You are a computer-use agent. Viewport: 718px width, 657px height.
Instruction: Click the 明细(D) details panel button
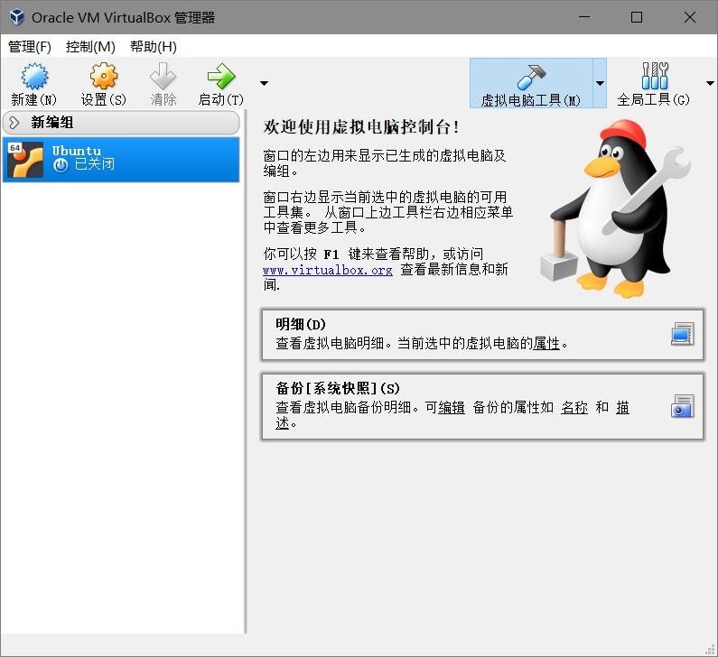[x=482, y=335]
